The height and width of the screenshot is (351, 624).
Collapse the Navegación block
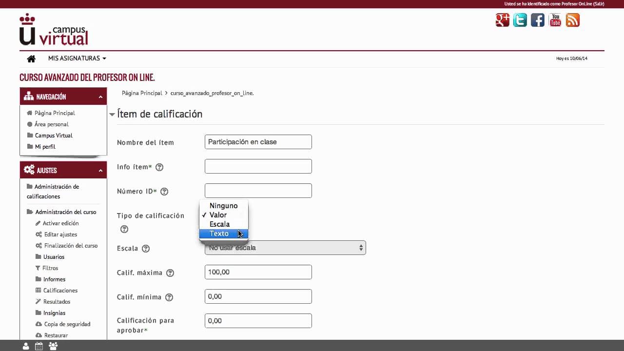(100, 97)
